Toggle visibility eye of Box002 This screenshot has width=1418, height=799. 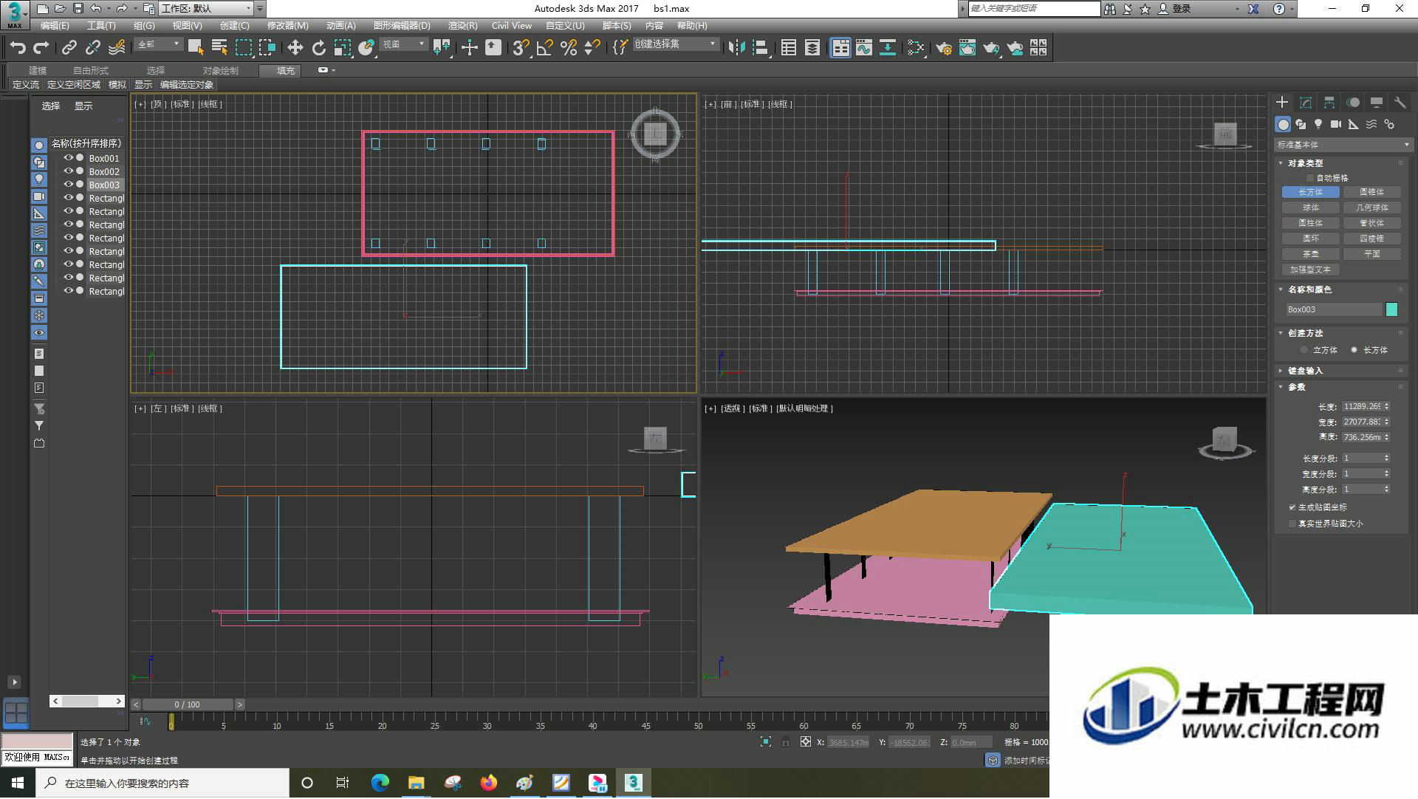click(69, 171)
